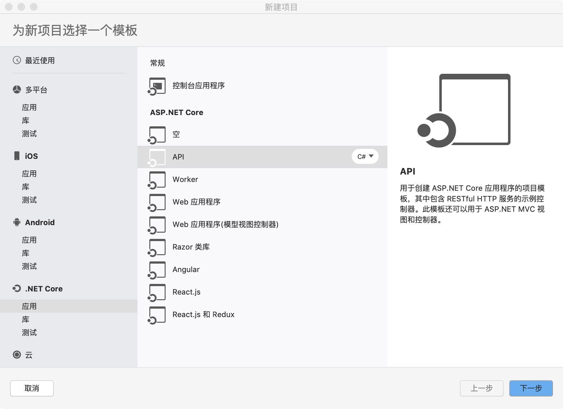Click the API template icon
The image size is (563, 409).
coord(157,158)
